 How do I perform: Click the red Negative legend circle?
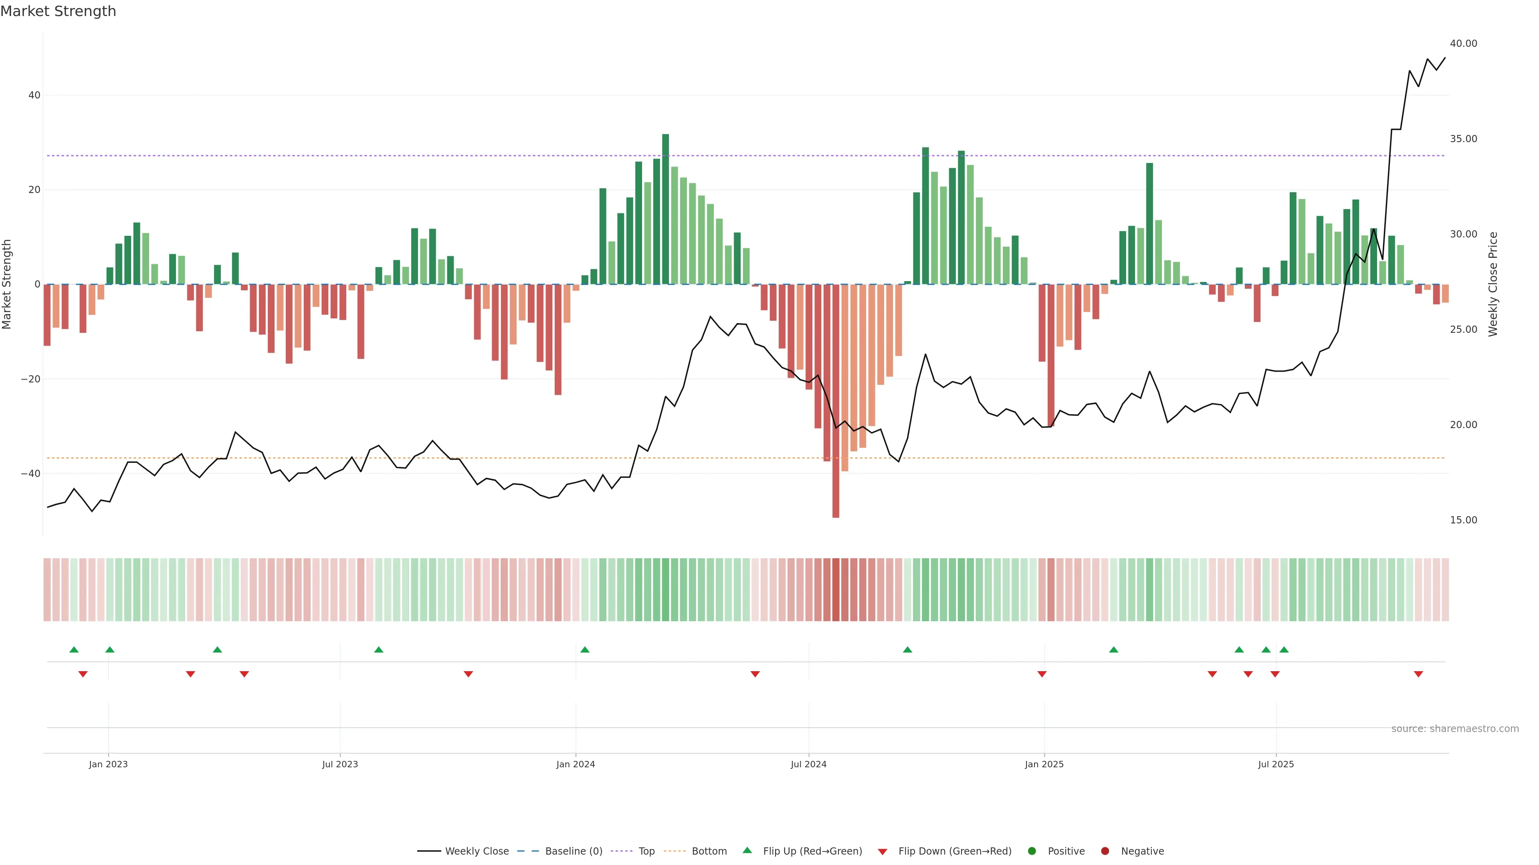point(1105,851)
